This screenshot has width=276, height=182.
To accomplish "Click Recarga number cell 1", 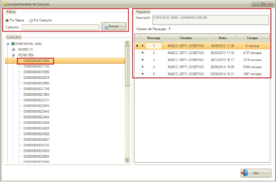I will tap(154, 46).
